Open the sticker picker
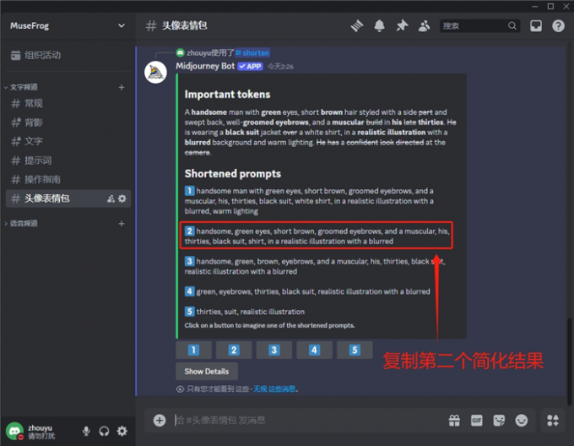The height and width of the screenshot is (446, 574). coord(499,421)
